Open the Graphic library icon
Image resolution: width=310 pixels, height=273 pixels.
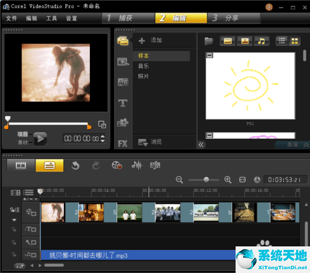click(123, 123)
